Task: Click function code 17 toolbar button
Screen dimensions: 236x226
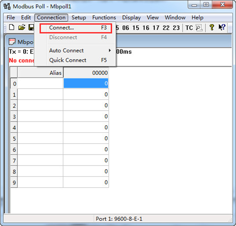Action: pos(156,28)
